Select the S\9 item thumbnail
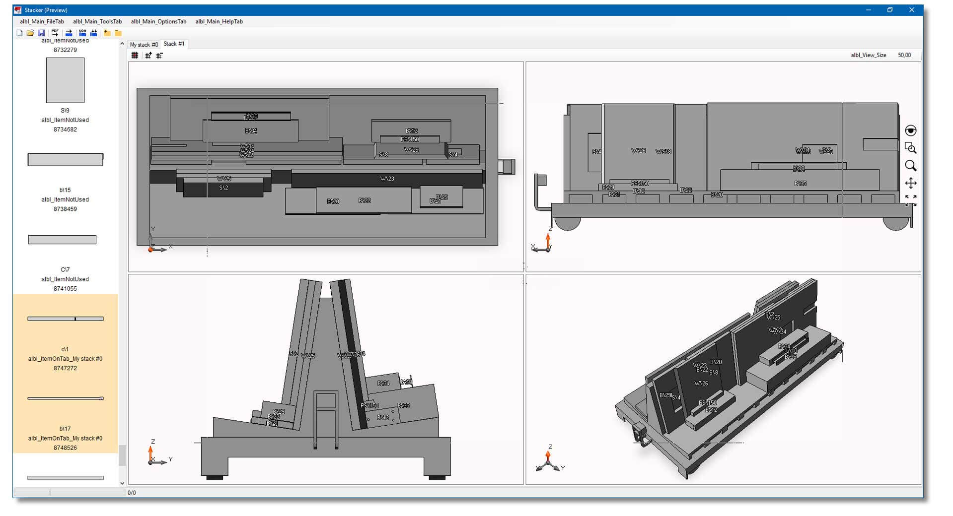This screenshot has width=953, height=516. tap(65, 80)
